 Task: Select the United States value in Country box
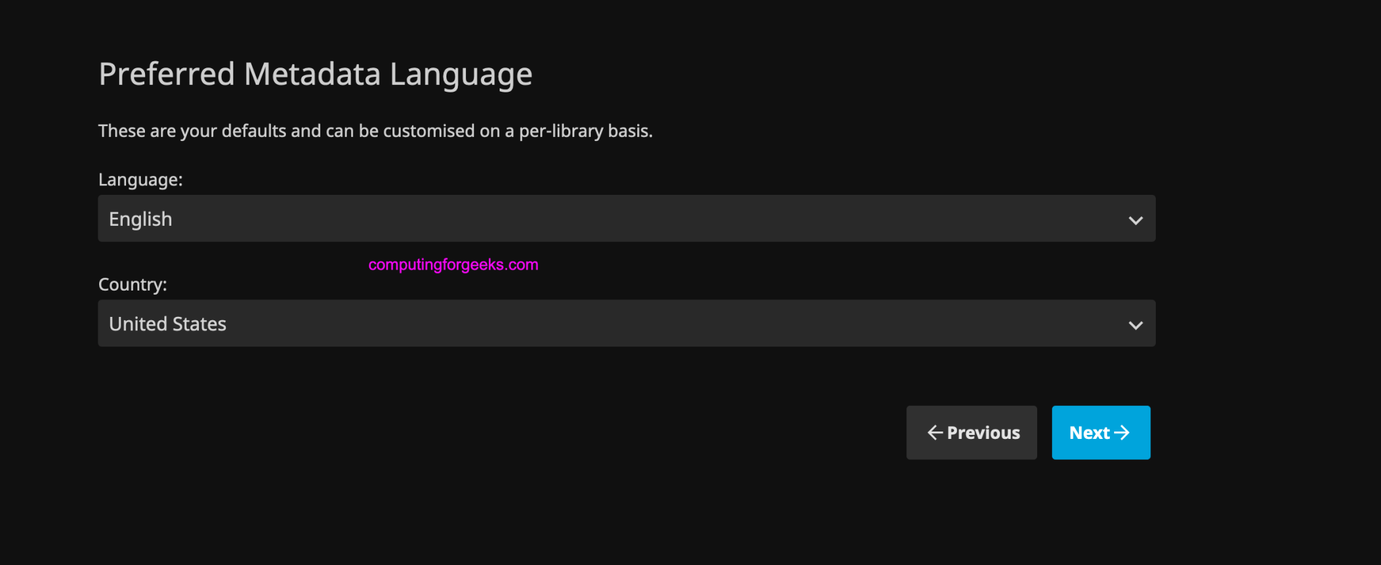167,324
